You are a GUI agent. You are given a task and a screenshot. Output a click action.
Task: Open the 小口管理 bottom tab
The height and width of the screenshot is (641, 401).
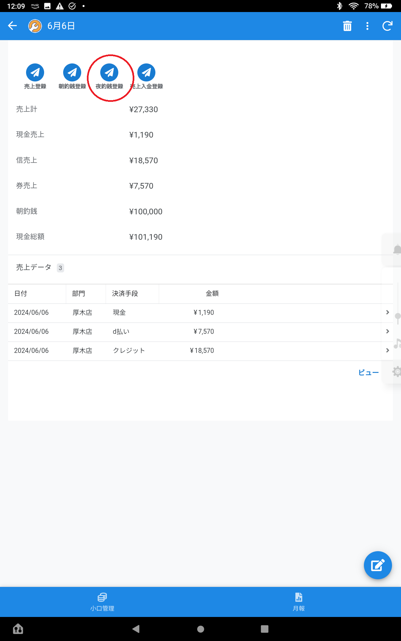pos(102,602)
